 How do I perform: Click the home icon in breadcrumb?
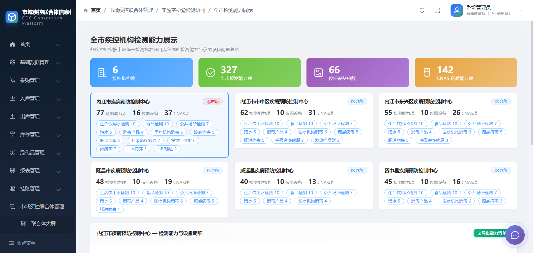click(x=86, y=10)
